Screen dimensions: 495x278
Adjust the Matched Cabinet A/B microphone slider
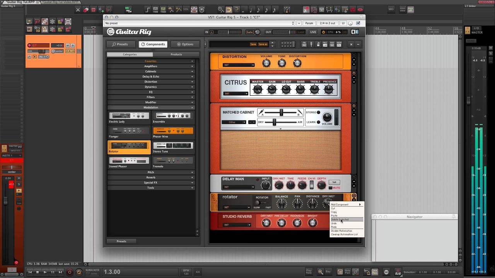[x=281, y=112]
